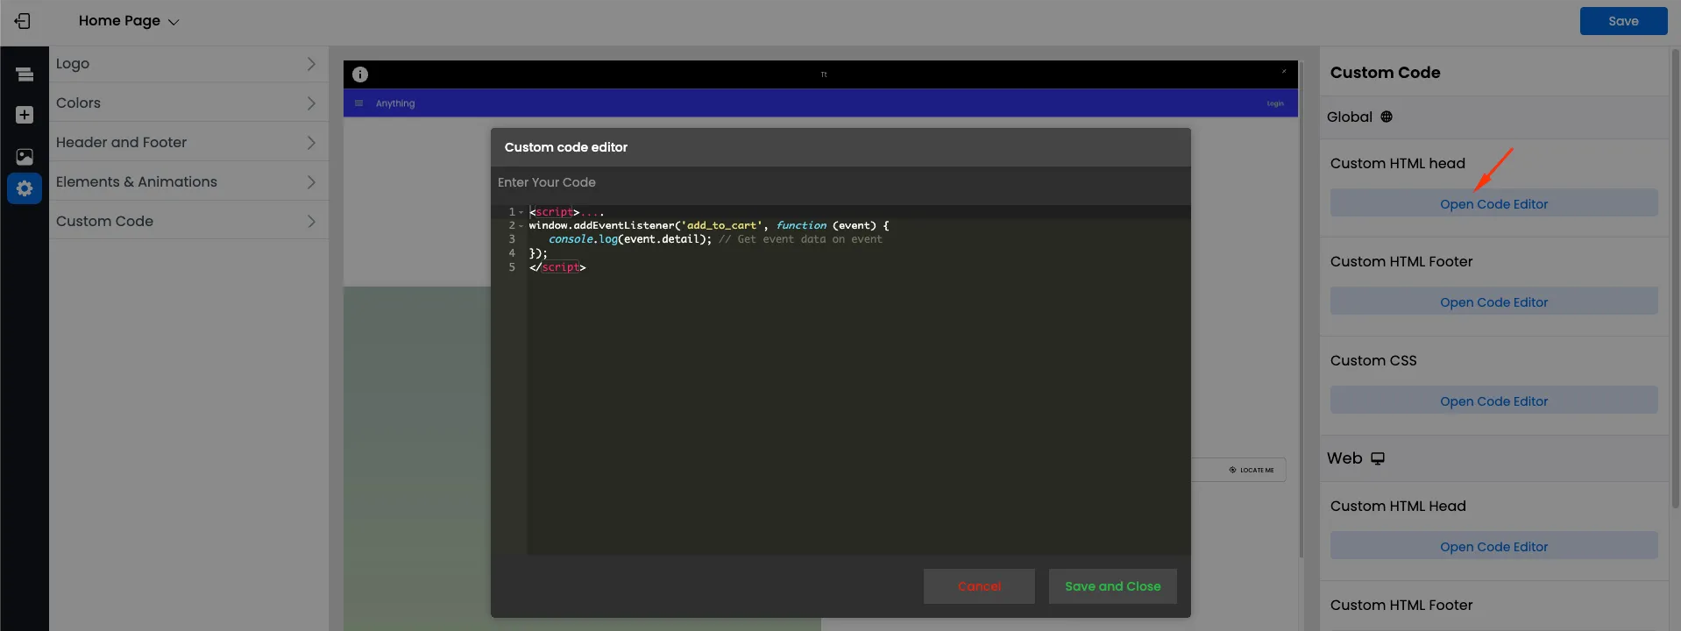Viewport: 1681px width, 631px height.
Task: Click the add element plus icon
Action: point(25,115)
